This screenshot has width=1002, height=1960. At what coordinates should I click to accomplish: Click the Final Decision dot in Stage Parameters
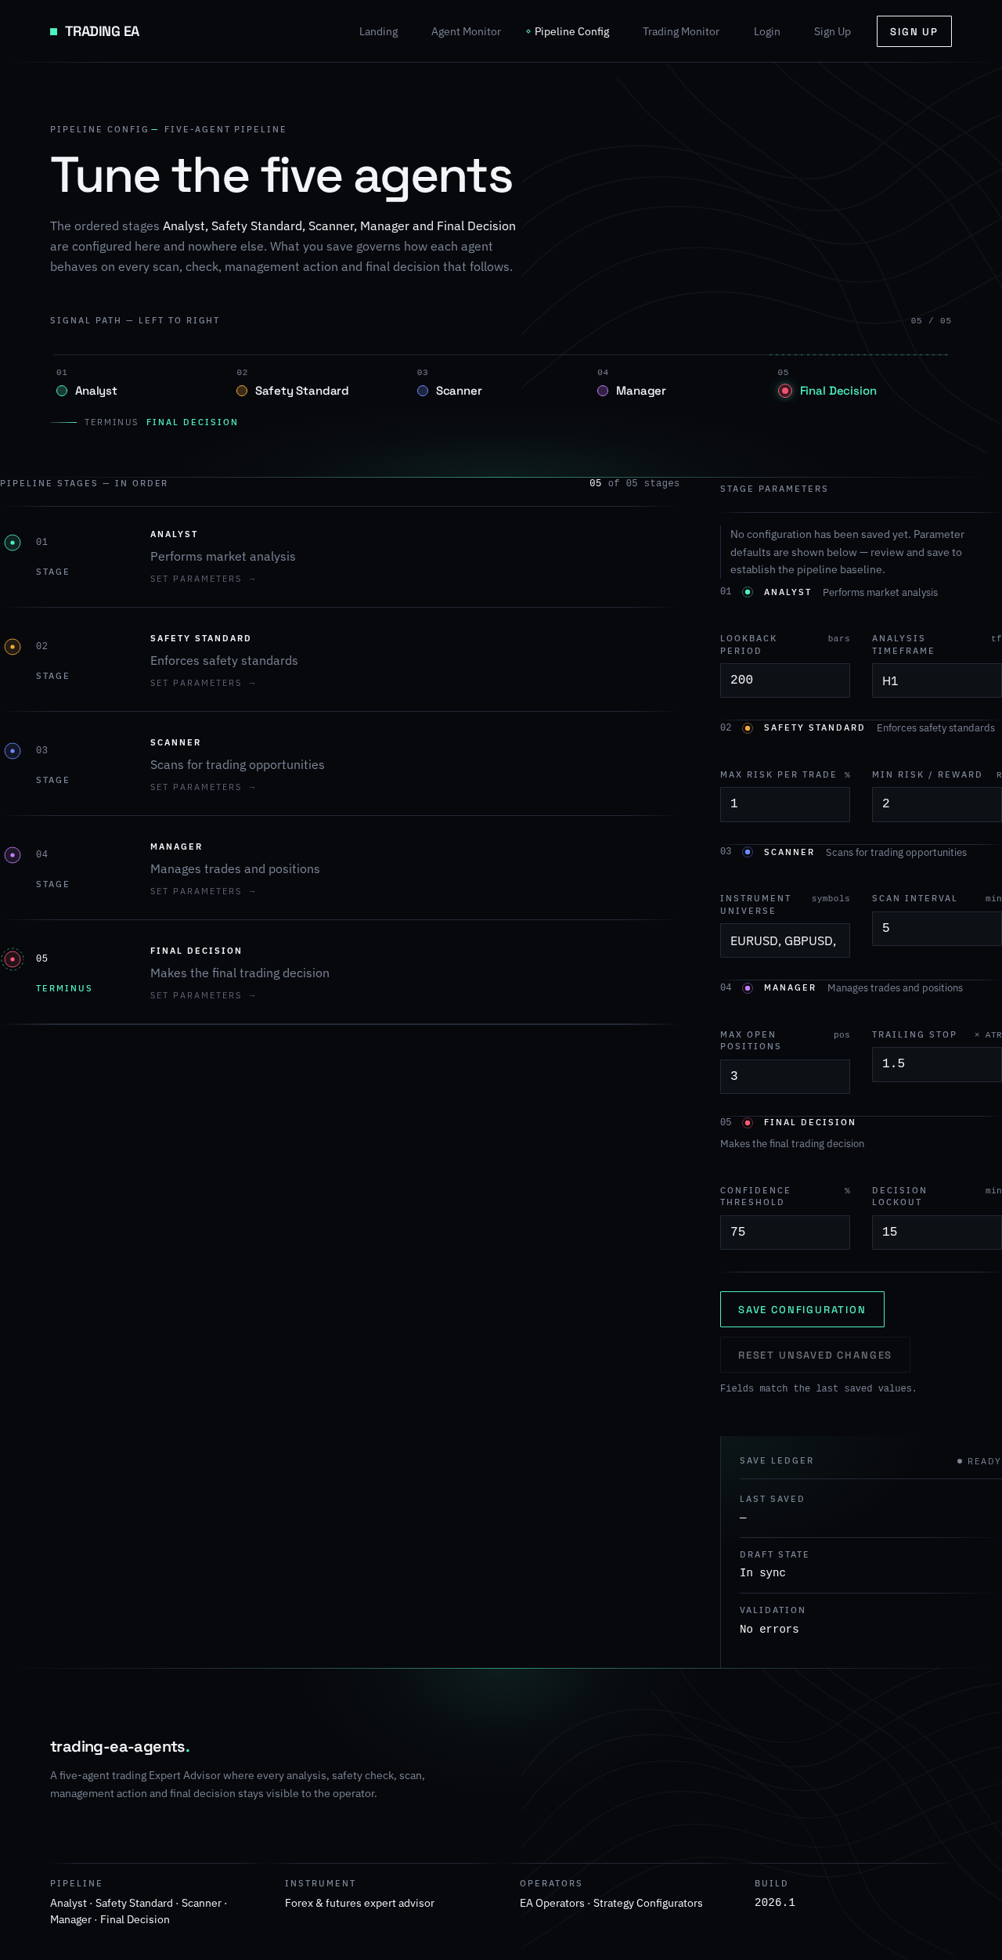(x=748, y=1123)
